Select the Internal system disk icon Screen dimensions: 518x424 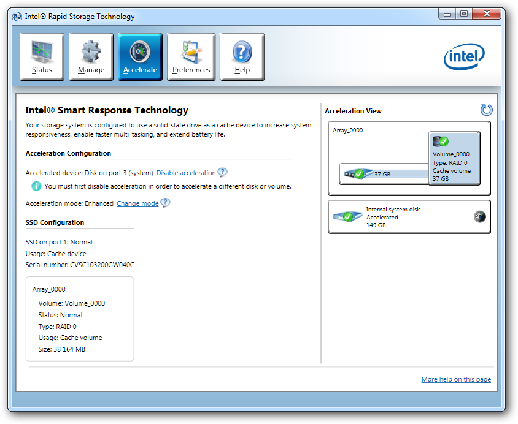(347, 216)
